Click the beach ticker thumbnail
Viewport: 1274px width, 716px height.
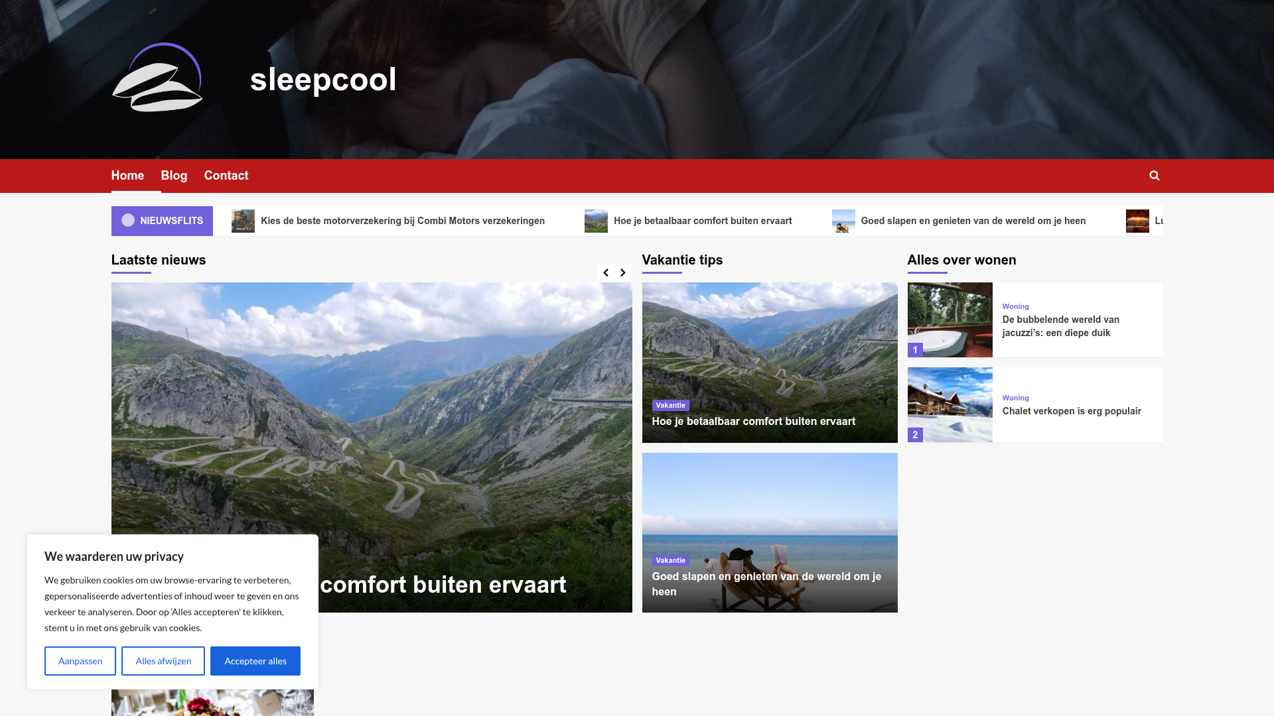tap(843, 221)
